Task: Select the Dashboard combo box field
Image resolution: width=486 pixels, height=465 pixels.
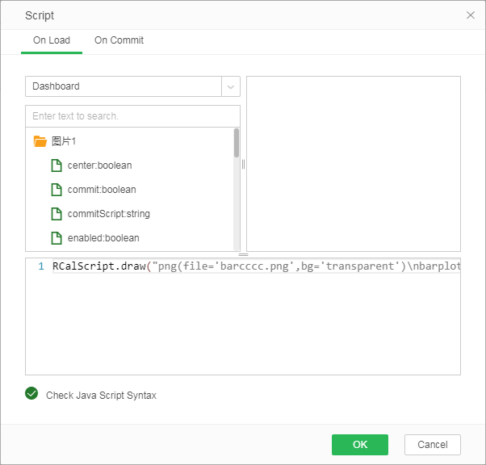Action: click(124, 86)
